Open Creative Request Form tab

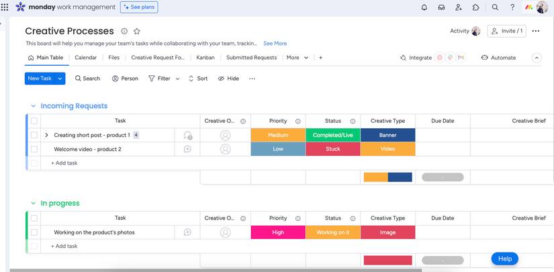pos(158,58)
